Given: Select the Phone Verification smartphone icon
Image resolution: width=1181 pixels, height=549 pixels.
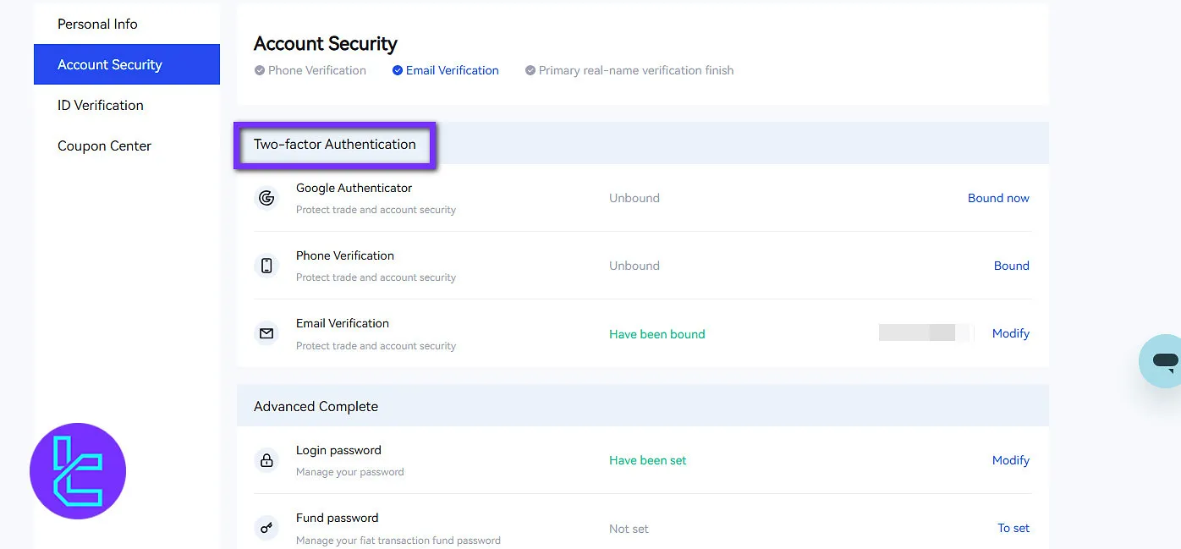Looking at the screenshot, I should 266,265.
